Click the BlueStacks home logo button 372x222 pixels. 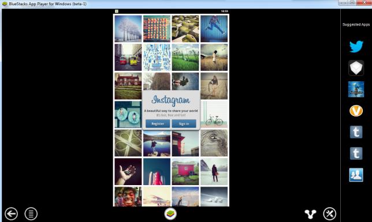point(170,214)
